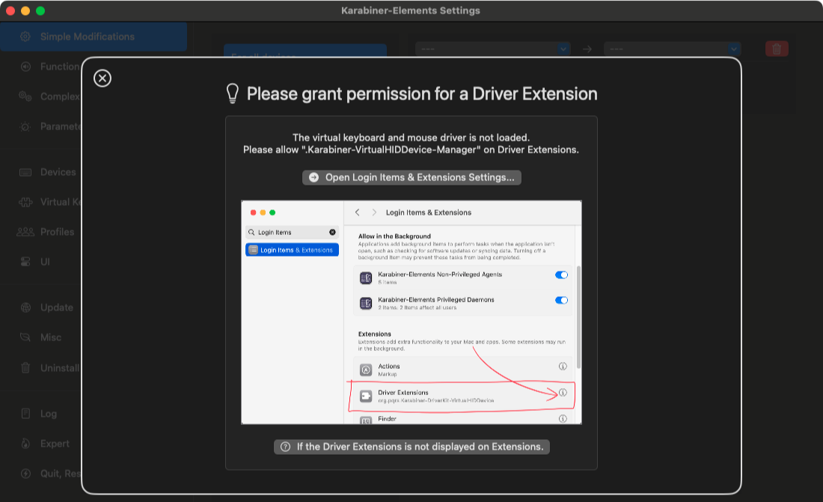Click the Complex Modifications gears icon
Image resolution: width=823 pixels, height=502 pixels.
pyautogui.click(x=25, y=97)
